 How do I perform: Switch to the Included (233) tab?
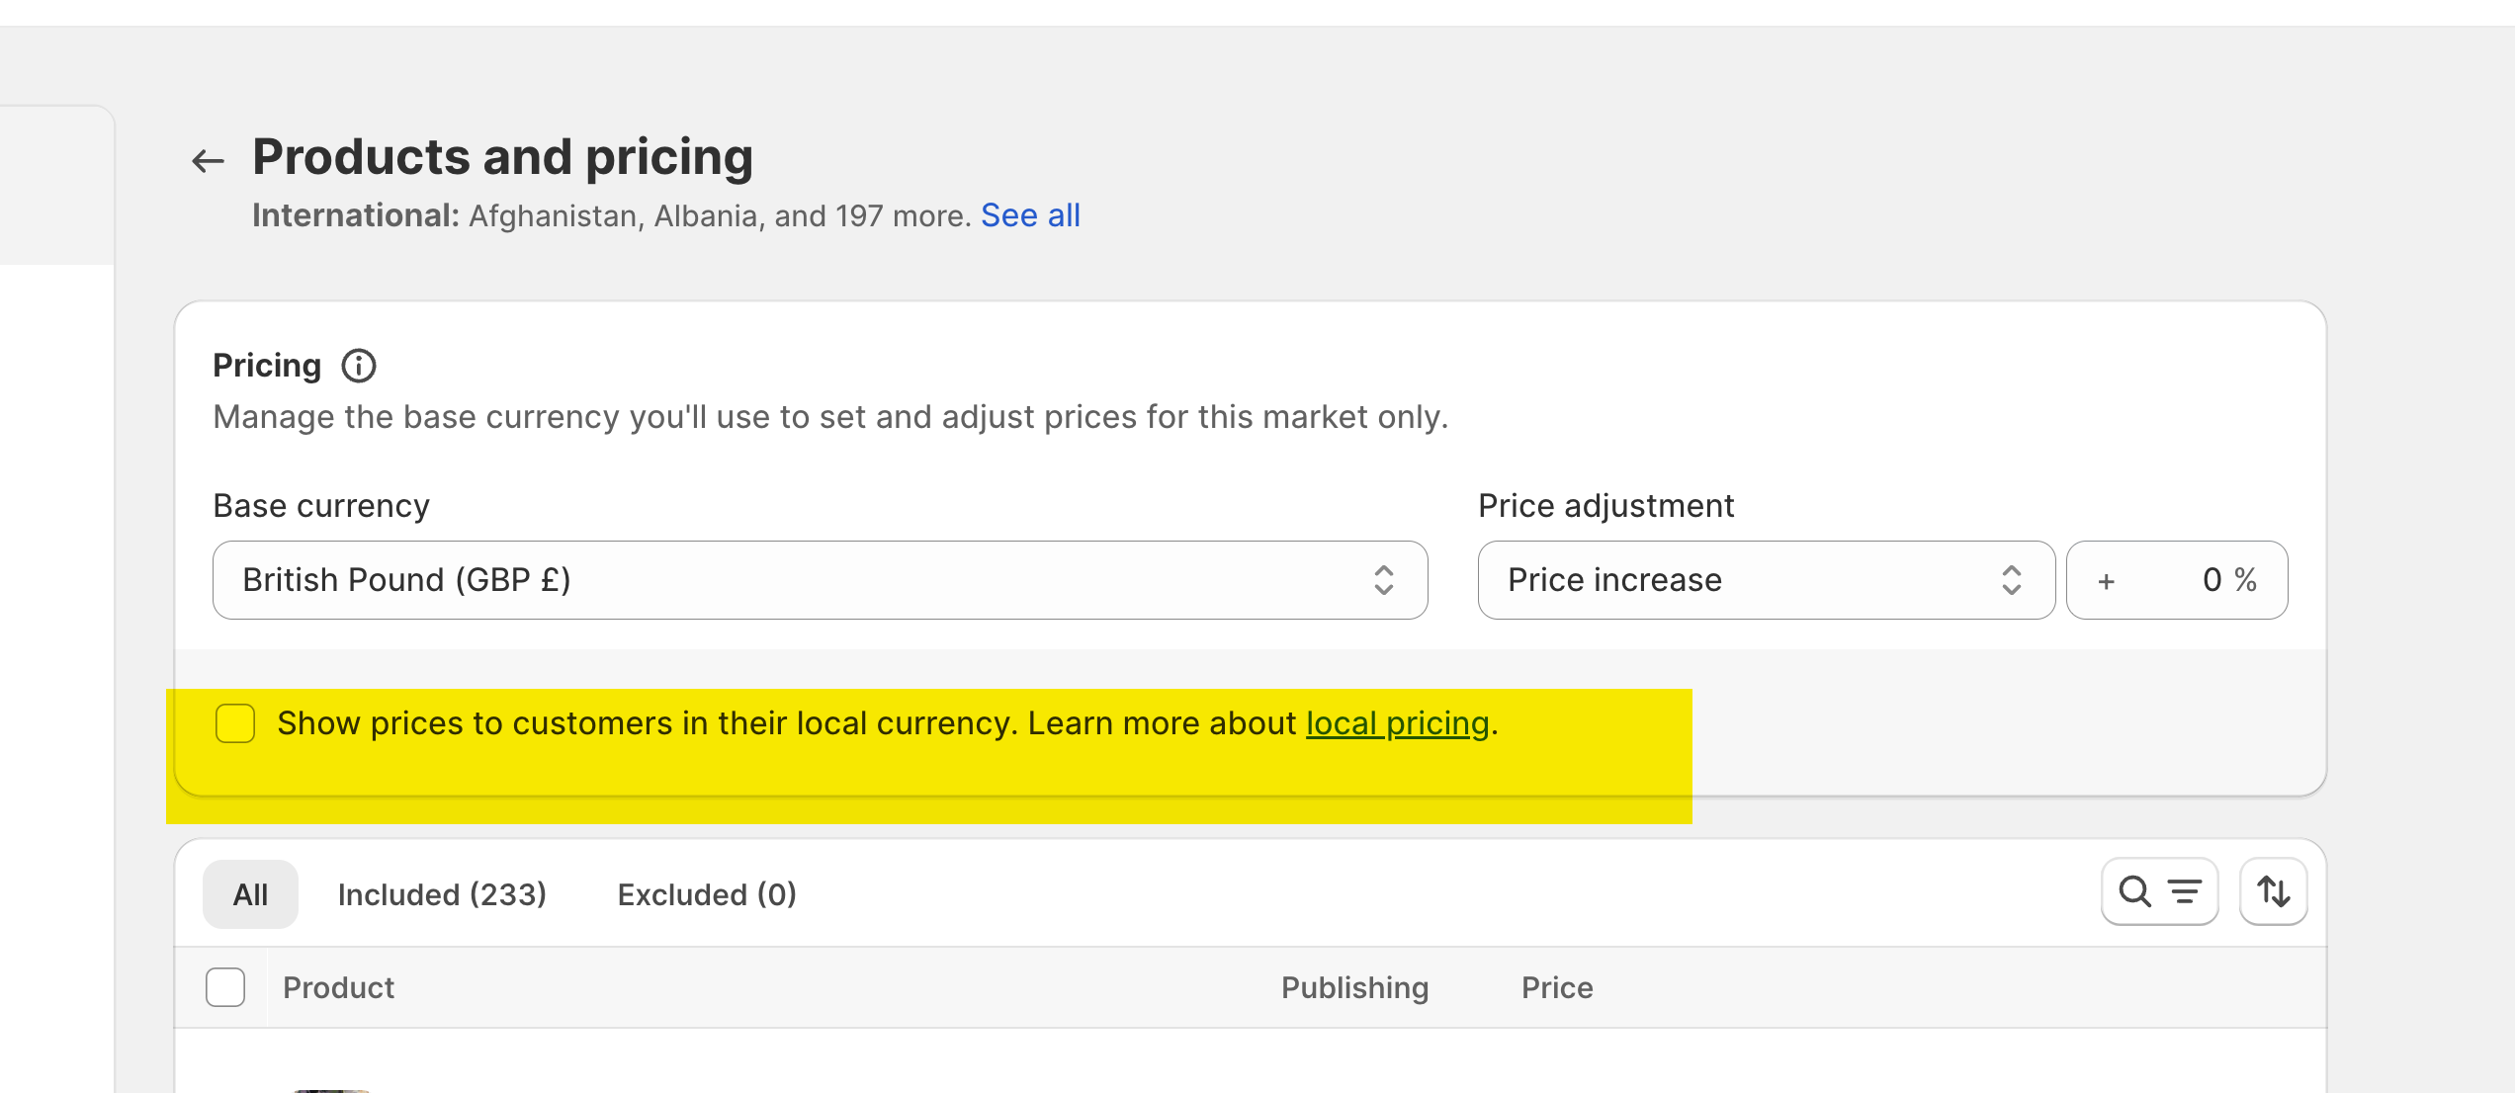(442, 894)
